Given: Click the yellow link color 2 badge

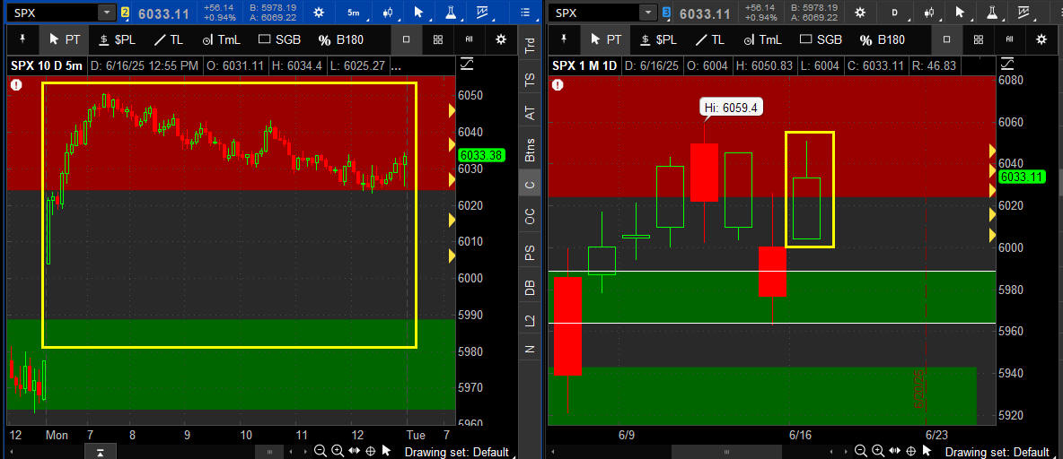Looking at the screenshot, I should tap(125, 13).
